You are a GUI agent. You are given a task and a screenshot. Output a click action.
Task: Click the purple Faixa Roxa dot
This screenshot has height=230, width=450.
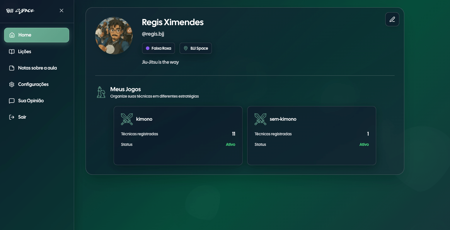148,48
